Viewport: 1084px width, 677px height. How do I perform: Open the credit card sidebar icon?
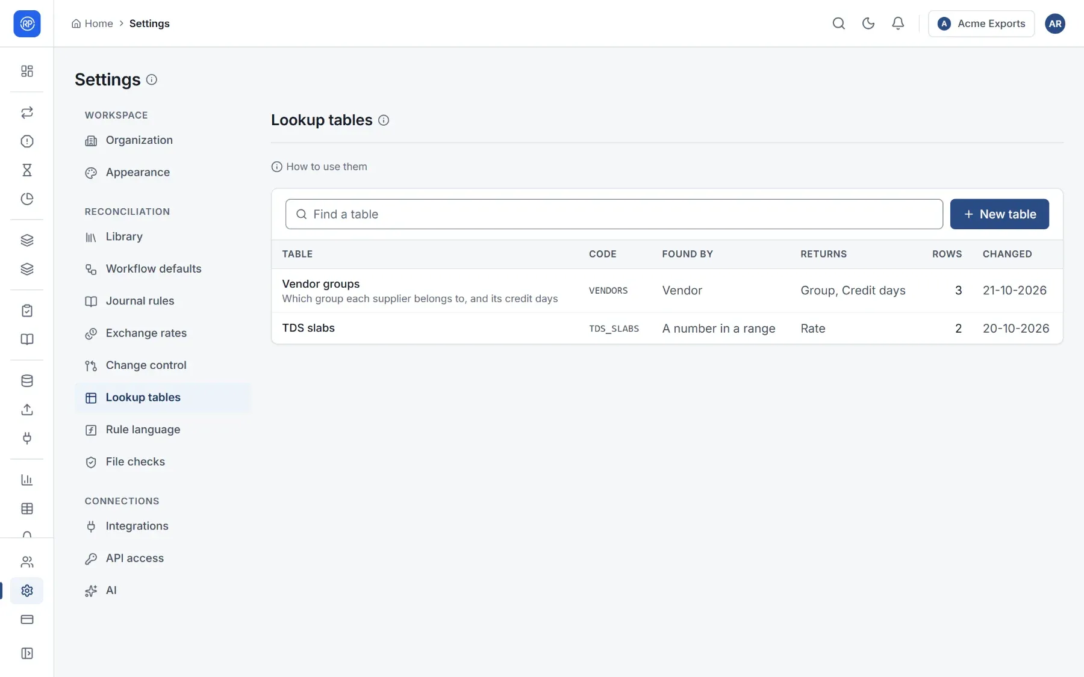click(27, 620)
